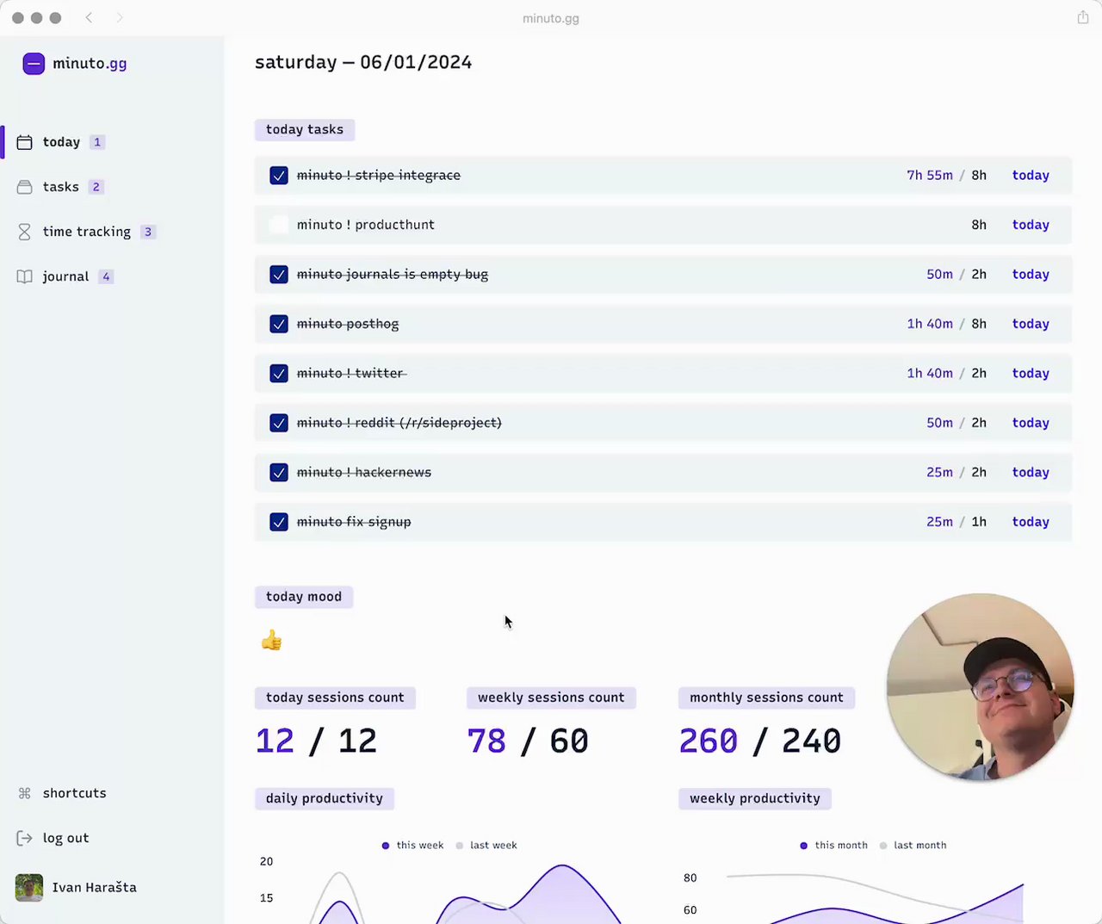Viewport: 1102px width, 924px height.
Task: Uncheck the minuto ! hackernews task
Action: (279, 473)
